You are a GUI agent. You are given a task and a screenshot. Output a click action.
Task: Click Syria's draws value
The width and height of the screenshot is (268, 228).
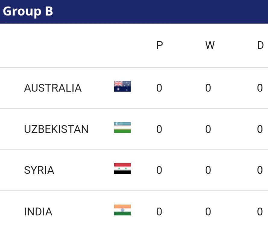click(260, 170)
